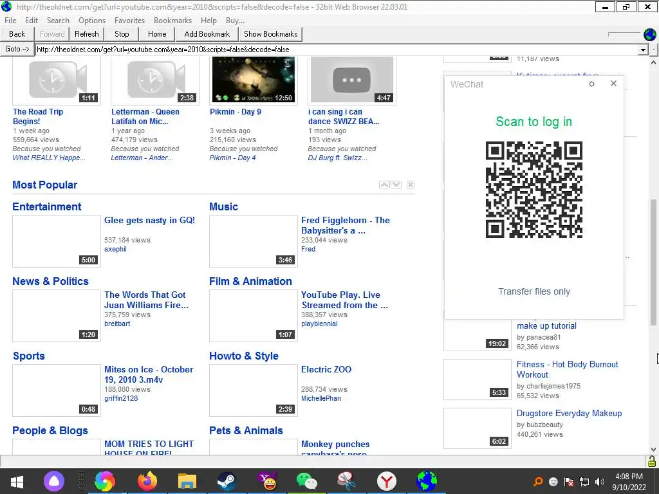The image size is (659, 494).
Task: Open The Road Trip Begins! video link
Action: pyautogui.click(x=38, y=116)
